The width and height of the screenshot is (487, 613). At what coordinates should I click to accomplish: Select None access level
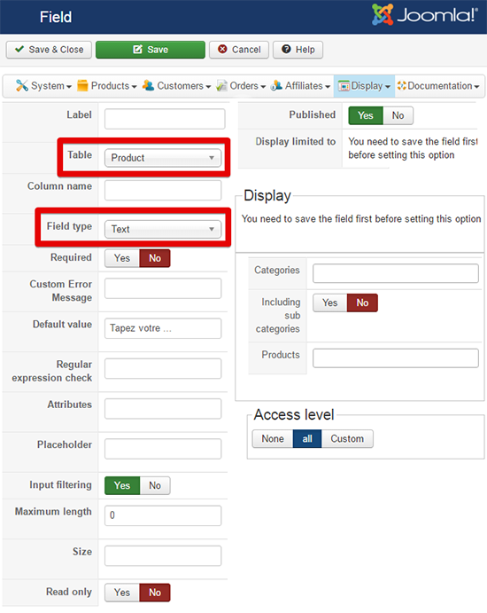click(x=273, y=439)
